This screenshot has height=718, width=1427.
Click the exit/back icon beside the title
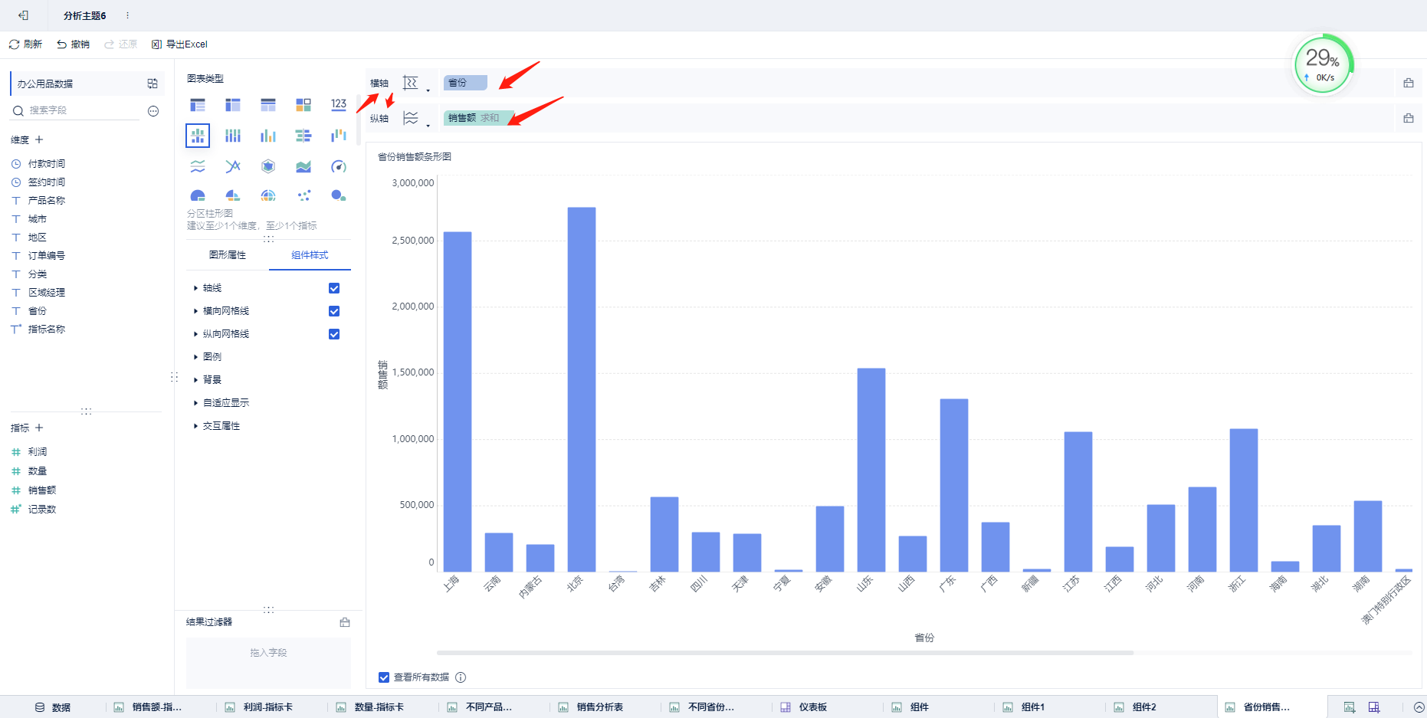[23, 15]
